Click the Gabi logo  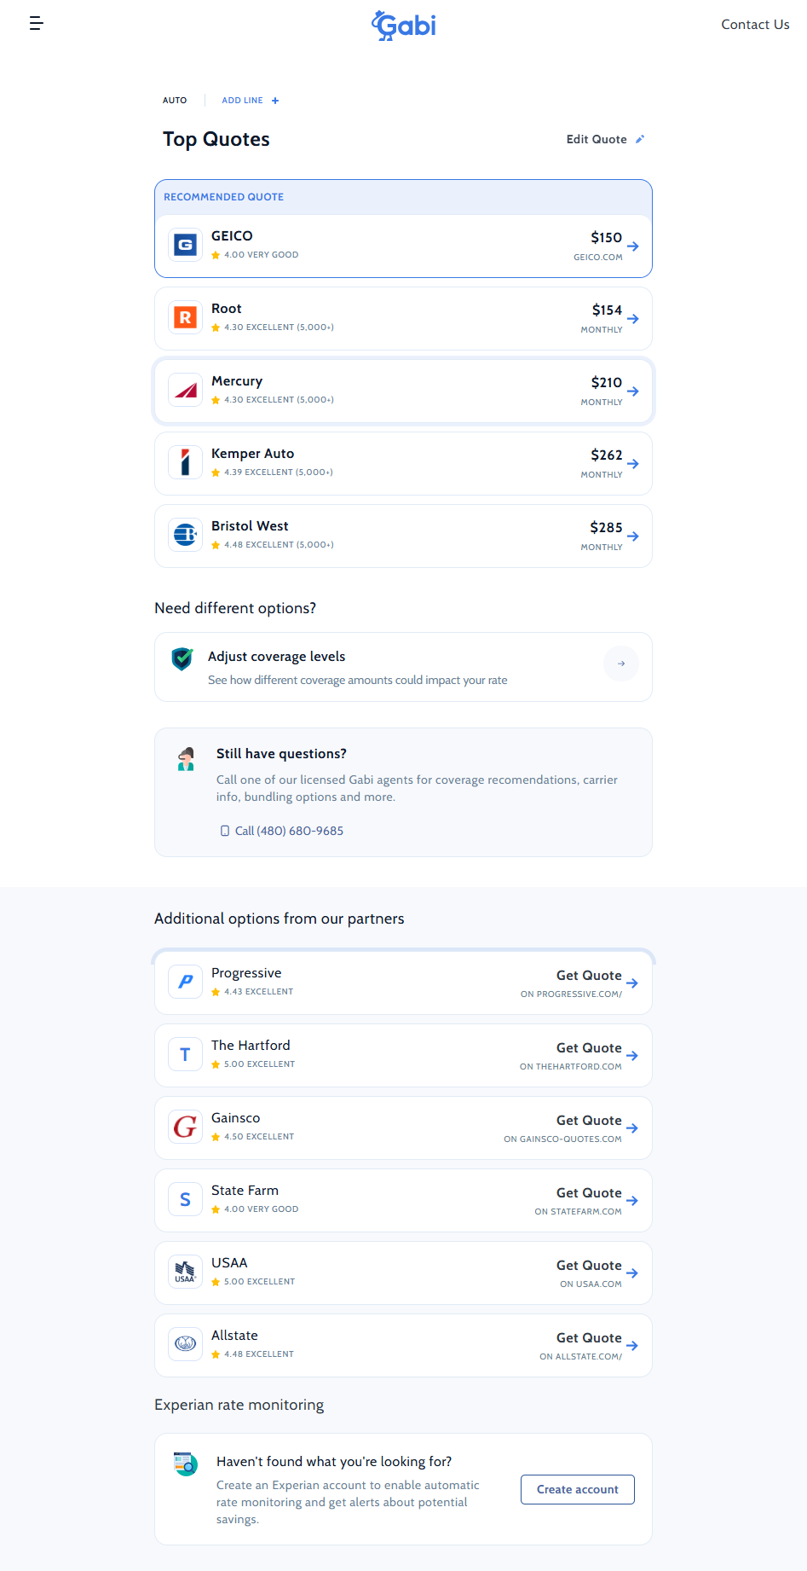404,25
